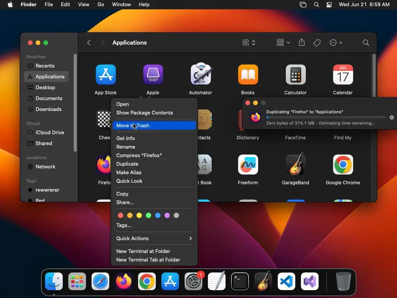Open Shared in the sidebar
Viewport: 397px width, 298px height.
point(46,144)
